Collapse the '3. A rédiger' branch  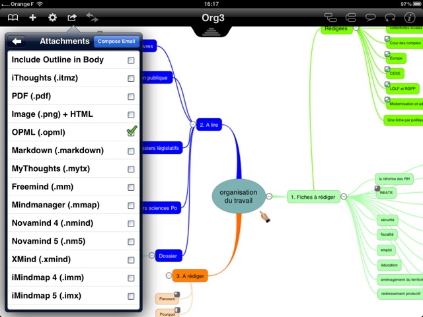click(x=169, y=276)
